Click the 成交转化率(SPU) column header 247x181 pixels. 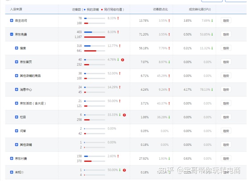click(200, 9)
